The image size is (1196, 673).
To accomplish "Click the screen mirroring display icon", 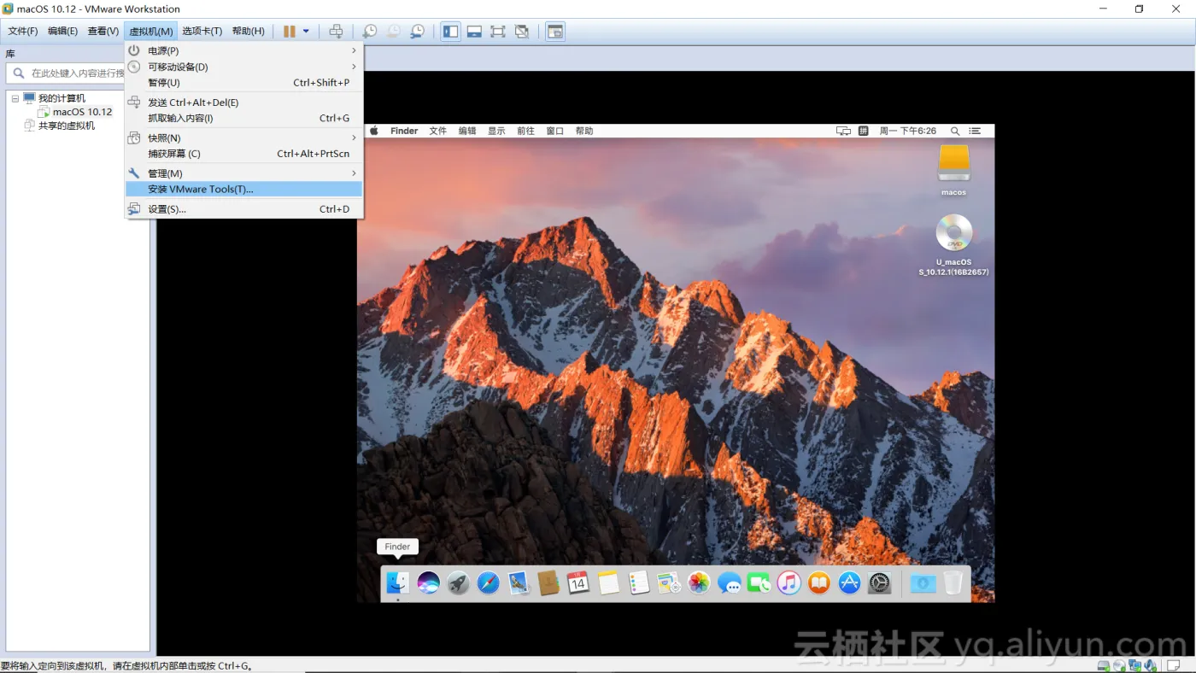I will coord(843,131).
